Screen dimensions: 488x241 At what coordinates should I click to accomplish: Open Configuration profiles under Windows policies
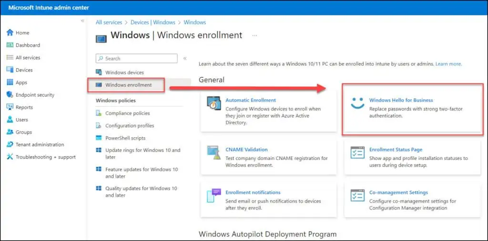130,126
